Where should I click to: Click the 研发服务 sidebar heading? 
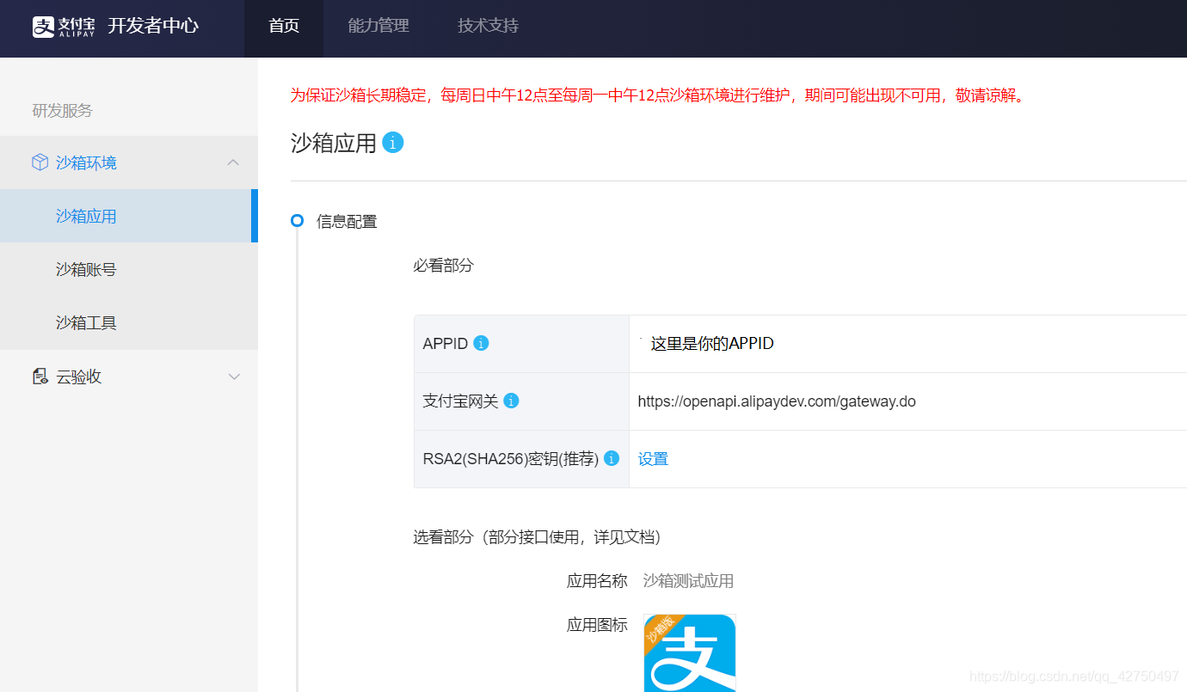[62, 110]
